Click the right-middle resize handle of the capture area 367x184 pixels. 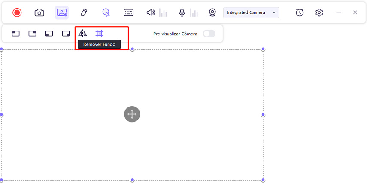tap(263, 115)
